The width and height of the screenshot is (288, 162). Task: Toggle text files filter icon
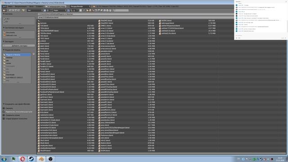point(110,10)
